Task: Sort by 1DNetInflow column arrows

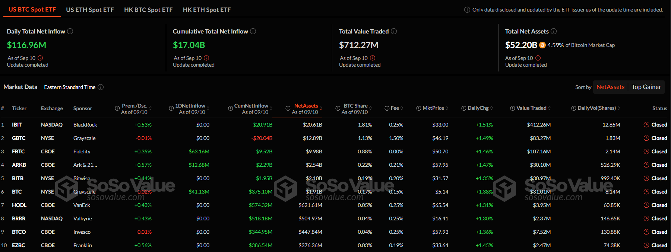Action: tap(208, 108)
